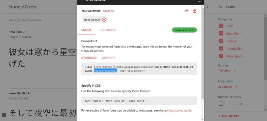Click the 'Your Selection' heading
The width and height of the screenshot is (267, 121).
pos(91,11)
